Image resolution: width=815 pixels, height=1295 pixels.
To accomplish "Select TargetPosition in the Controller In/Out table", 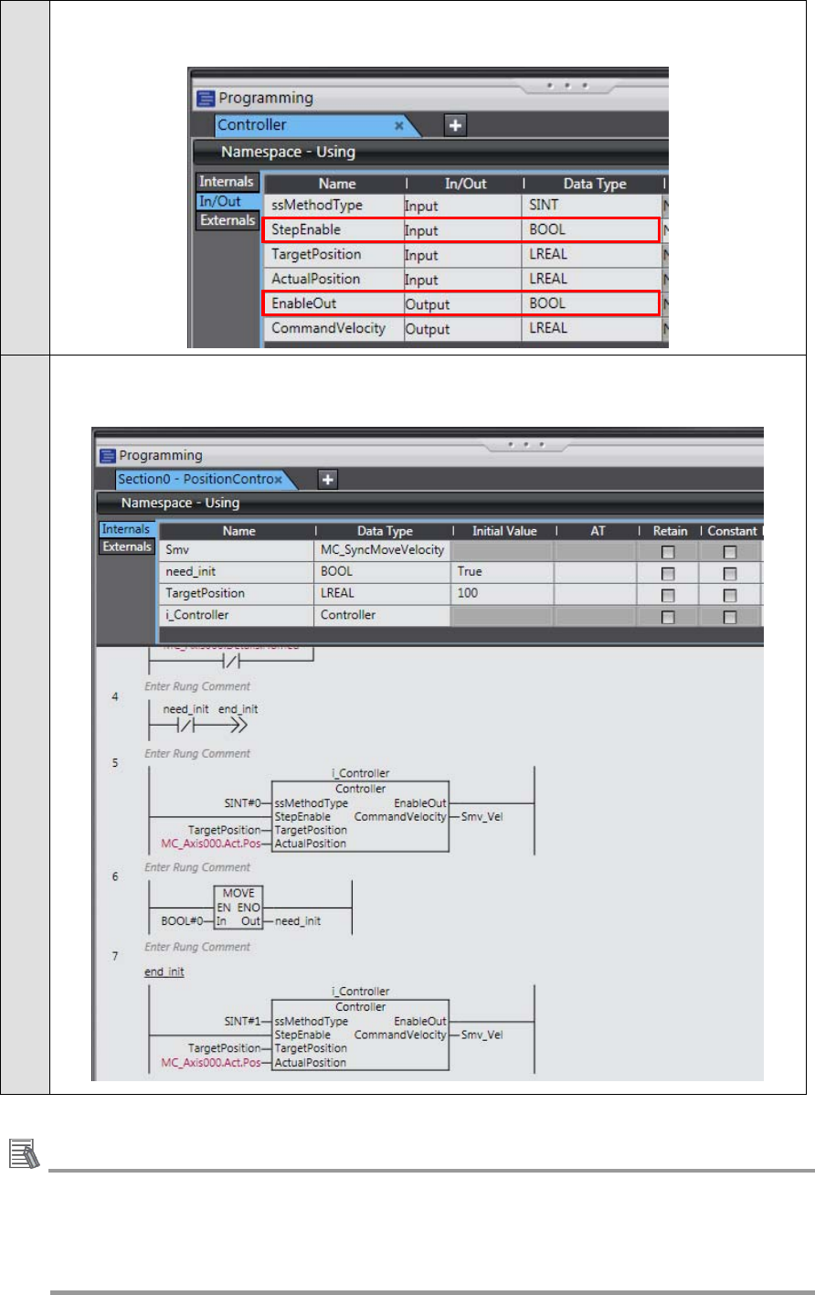I will 315,255.
